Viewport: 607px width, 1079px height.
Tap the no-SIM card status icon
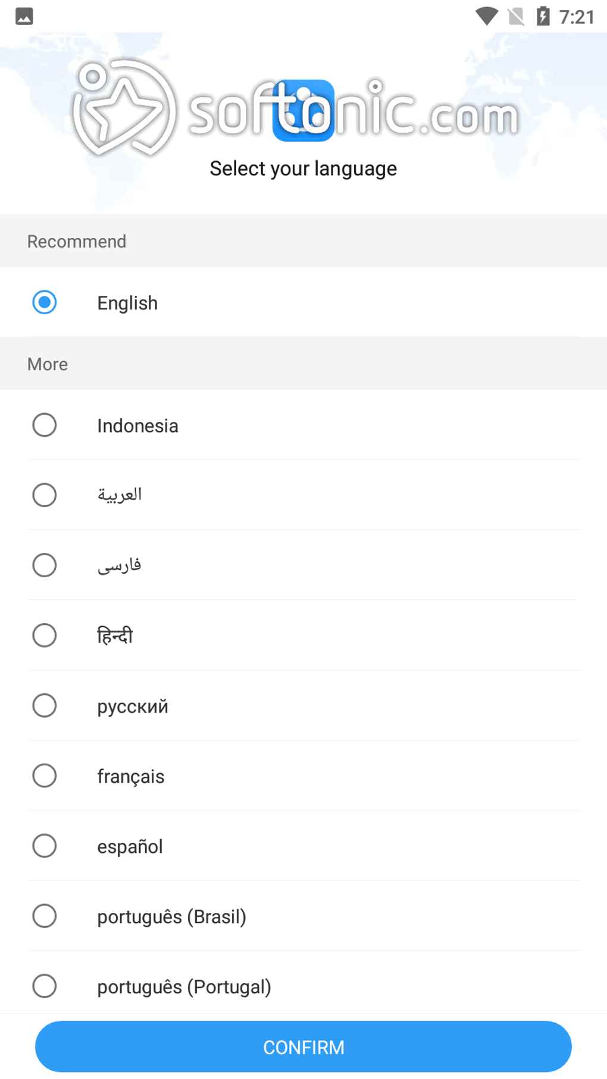tap(516, 16)
